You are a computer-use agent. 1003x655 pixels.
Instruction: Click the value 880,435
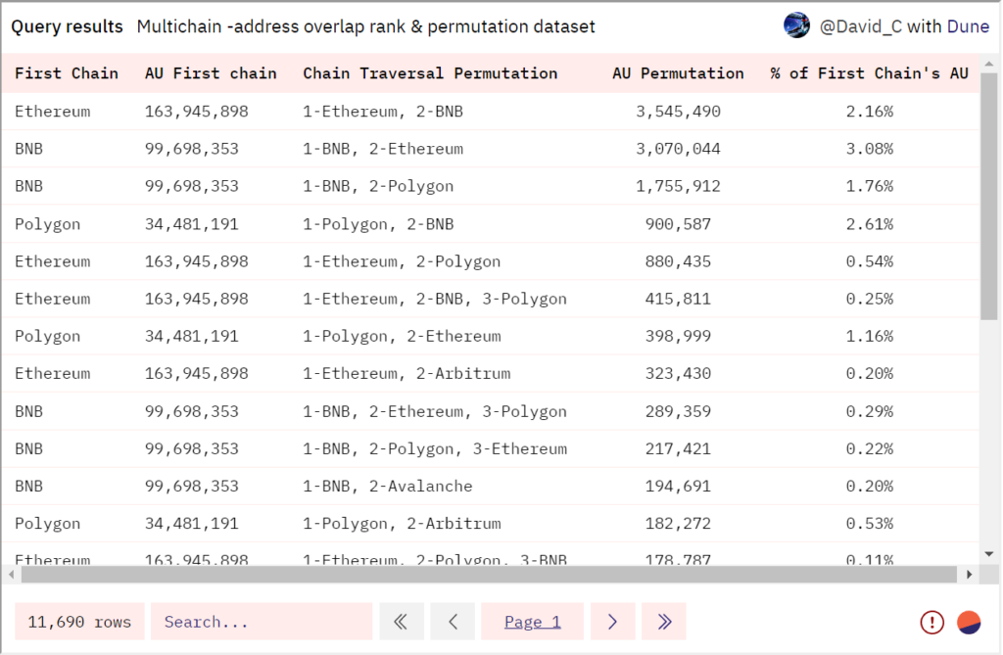(678, 261)
